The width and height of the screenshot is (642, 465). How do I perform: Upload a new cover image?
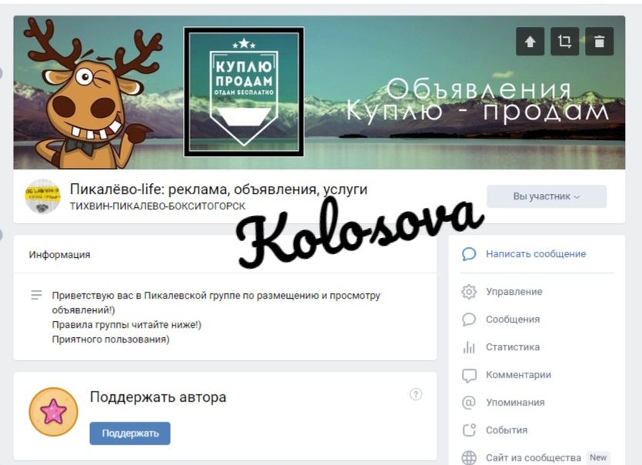[530, 42]
